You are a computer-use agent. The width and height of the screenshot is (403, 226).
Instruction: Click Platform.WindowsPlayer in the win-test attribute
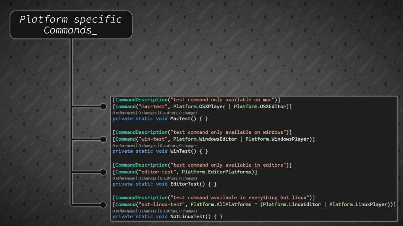277,139
